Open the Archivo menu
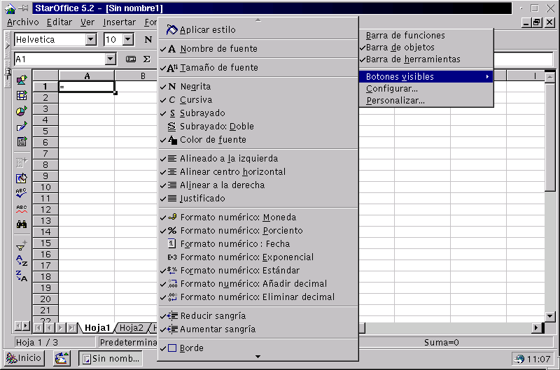This screenshot has height=370, width=560. [22, 22]
